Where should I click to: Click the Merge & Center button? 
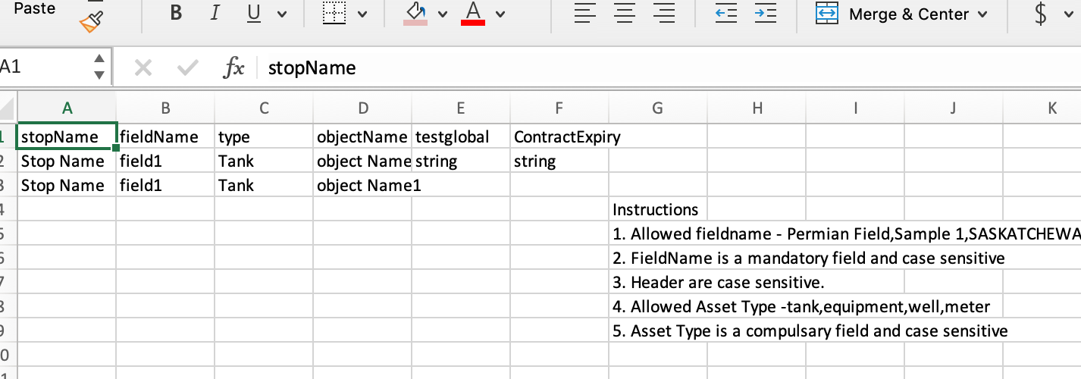902,14
